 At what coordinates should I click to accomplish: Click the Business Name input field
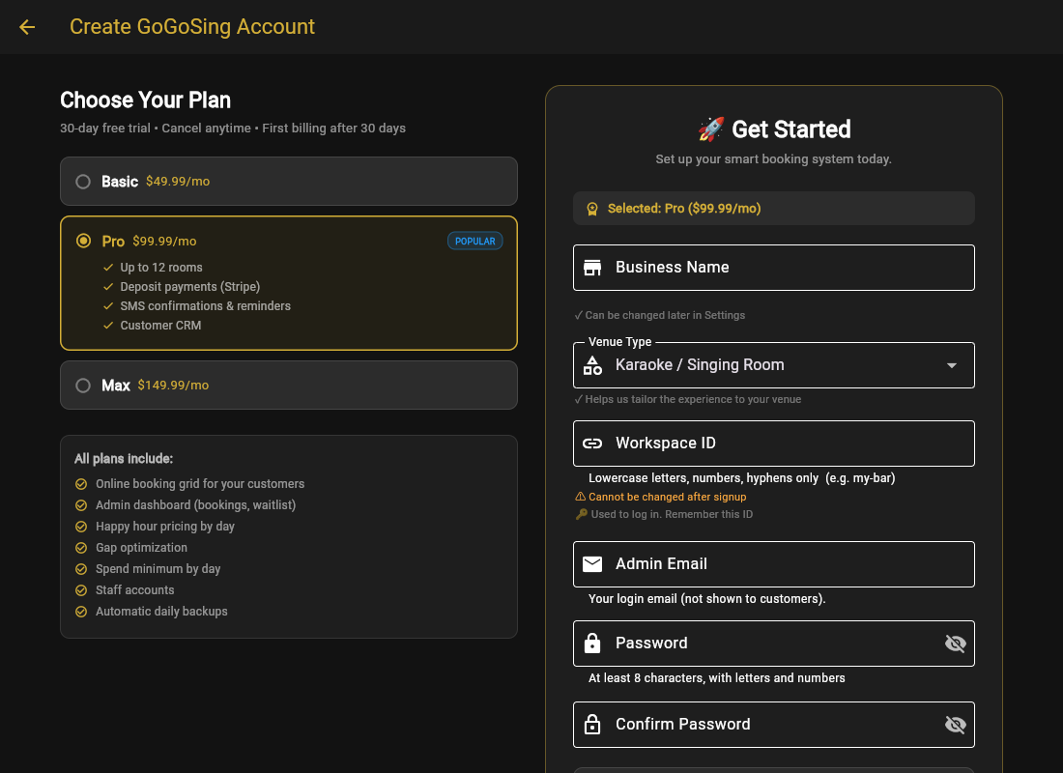(773, 267)
